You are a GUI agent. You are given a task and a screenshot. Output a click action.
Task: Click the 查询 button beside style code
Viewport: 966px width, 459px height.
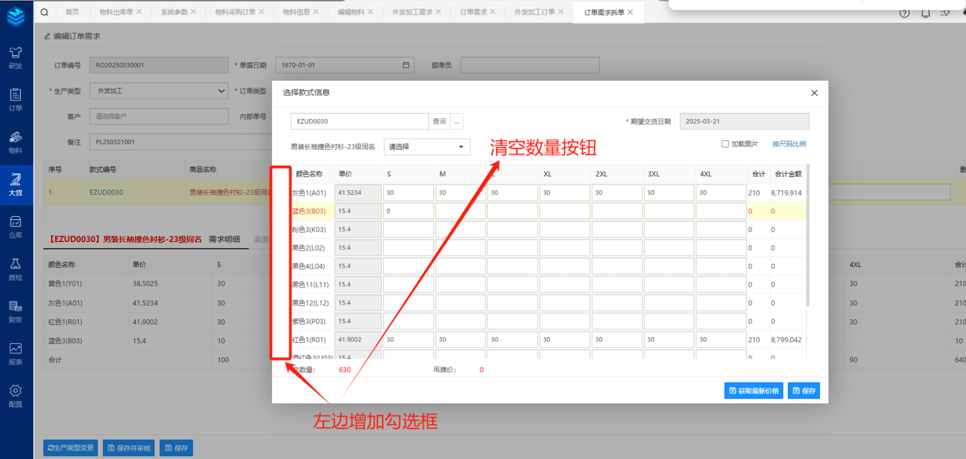pyautogui.click(x=439, y=122)
